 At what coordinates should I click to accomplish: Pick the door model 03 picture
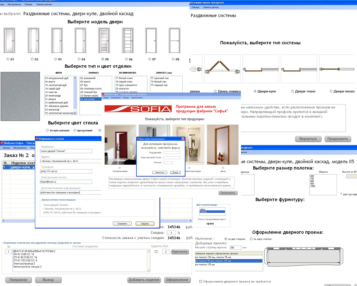point(57,40)
